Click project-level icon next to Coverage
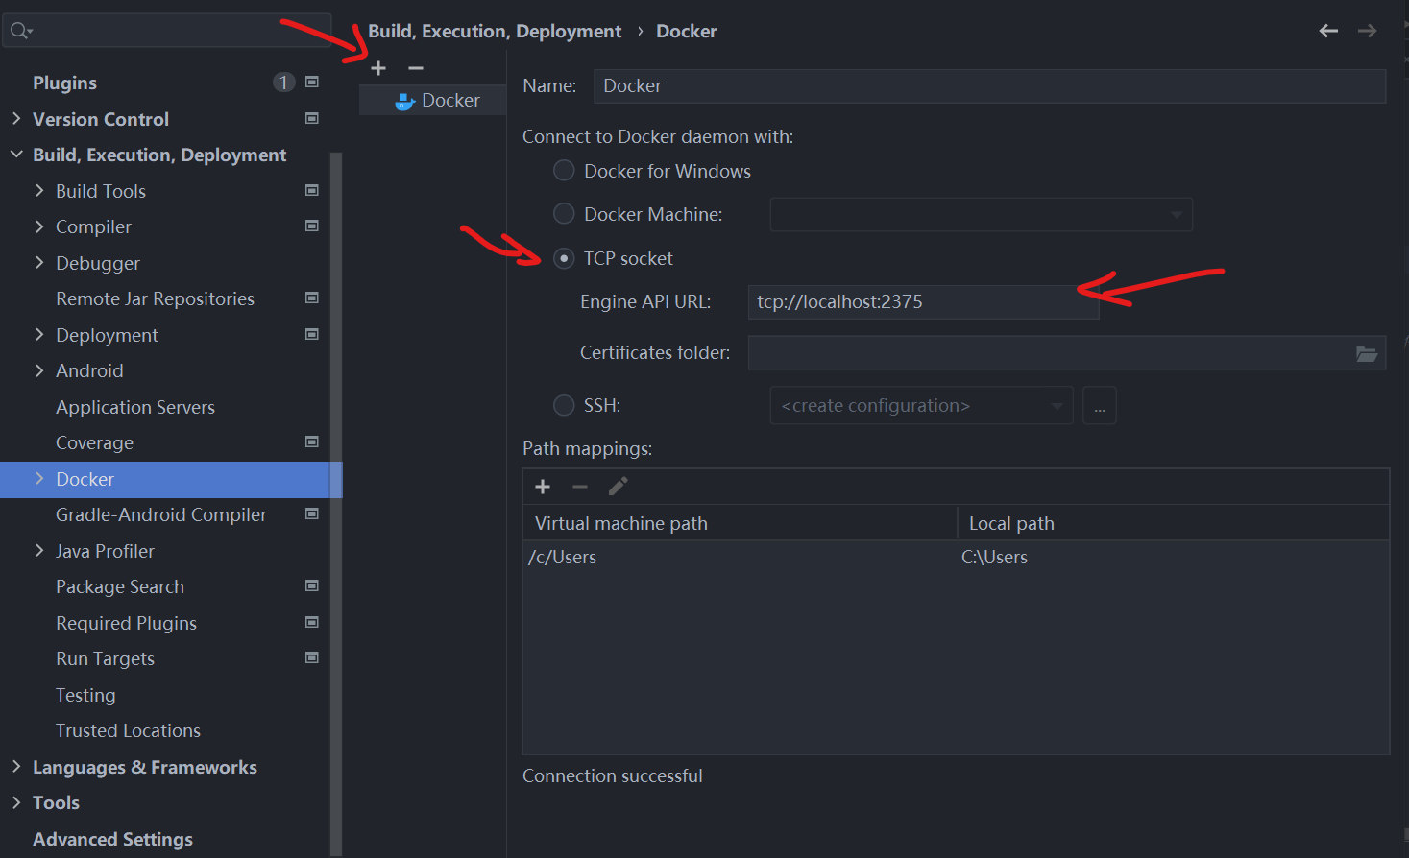The image size is (1409, 858). click(312, 441)
